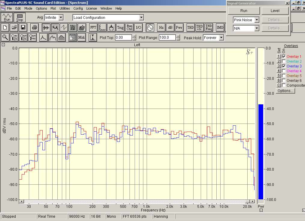Click the zoom Out Full icon
305x221 pixels.
tap(33, 37)
